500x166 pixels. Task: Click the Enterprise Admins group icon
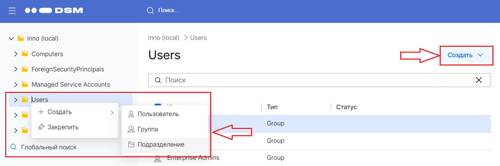pyautogui.click(x=158, y=158)
